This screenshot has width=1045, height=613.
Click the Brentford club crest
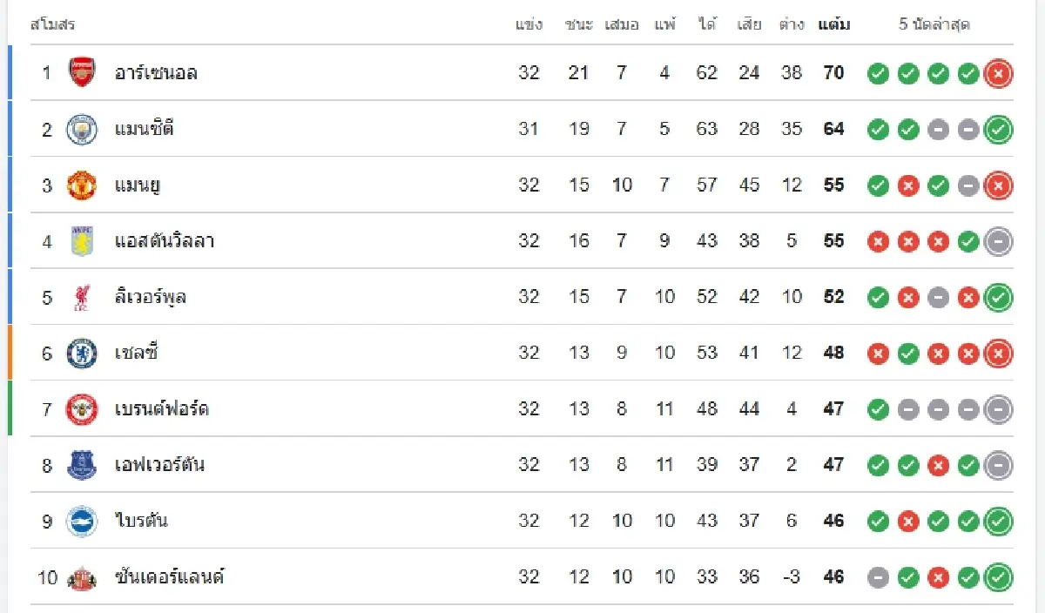click(x=82, y=409)
